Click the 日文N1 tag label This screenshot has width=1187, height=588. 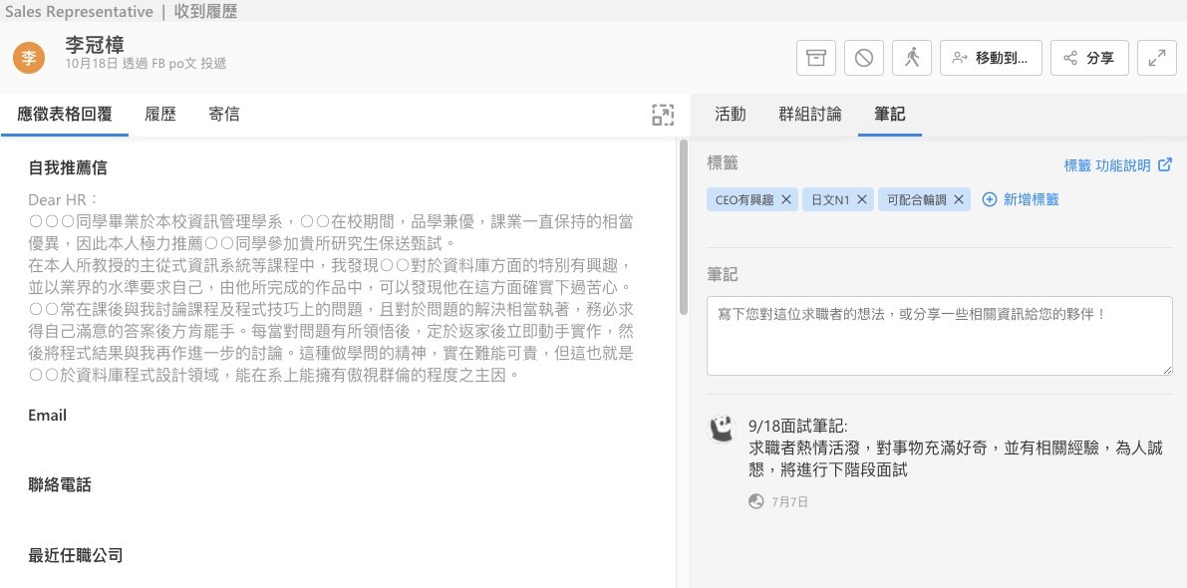click(x=830, y=199)
